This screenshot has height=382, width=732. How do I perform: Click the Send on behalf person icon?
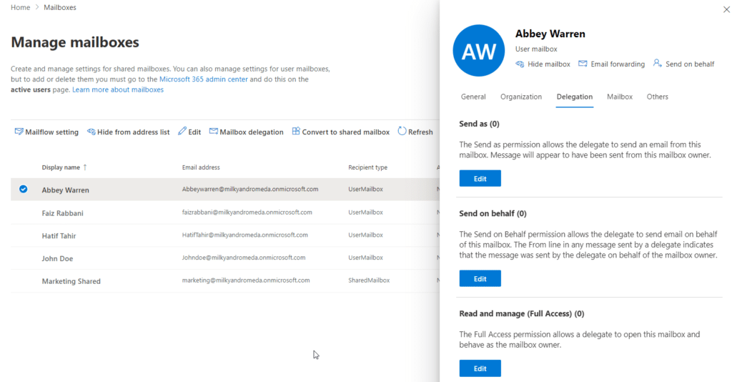tap(658, 63)
